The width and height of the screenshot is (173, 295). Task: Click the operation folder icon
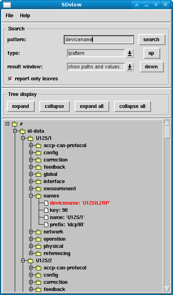click(38, 239)
